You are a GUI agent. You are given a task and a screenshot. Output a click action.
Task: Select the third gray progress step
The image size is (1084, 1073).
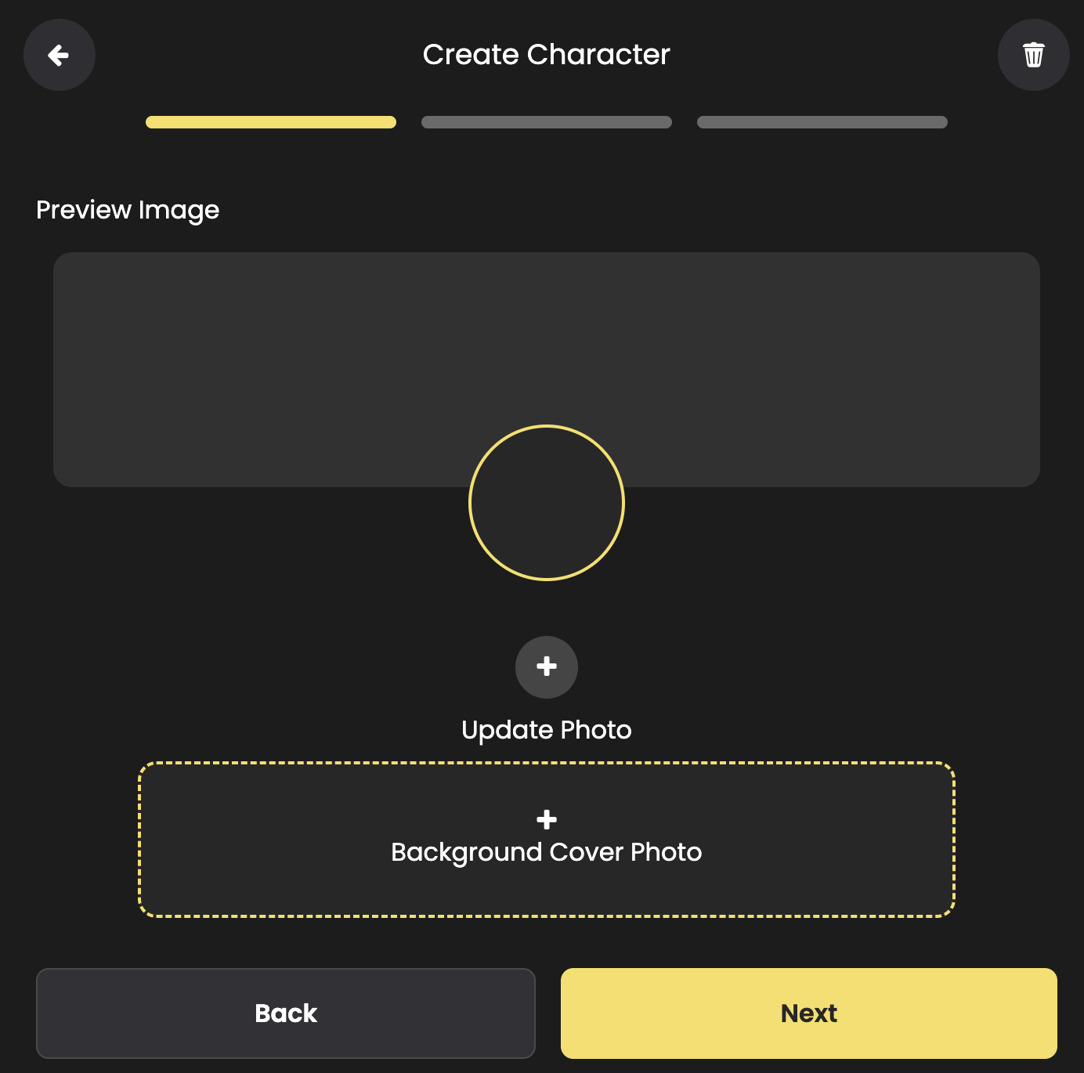coord(822,122)
